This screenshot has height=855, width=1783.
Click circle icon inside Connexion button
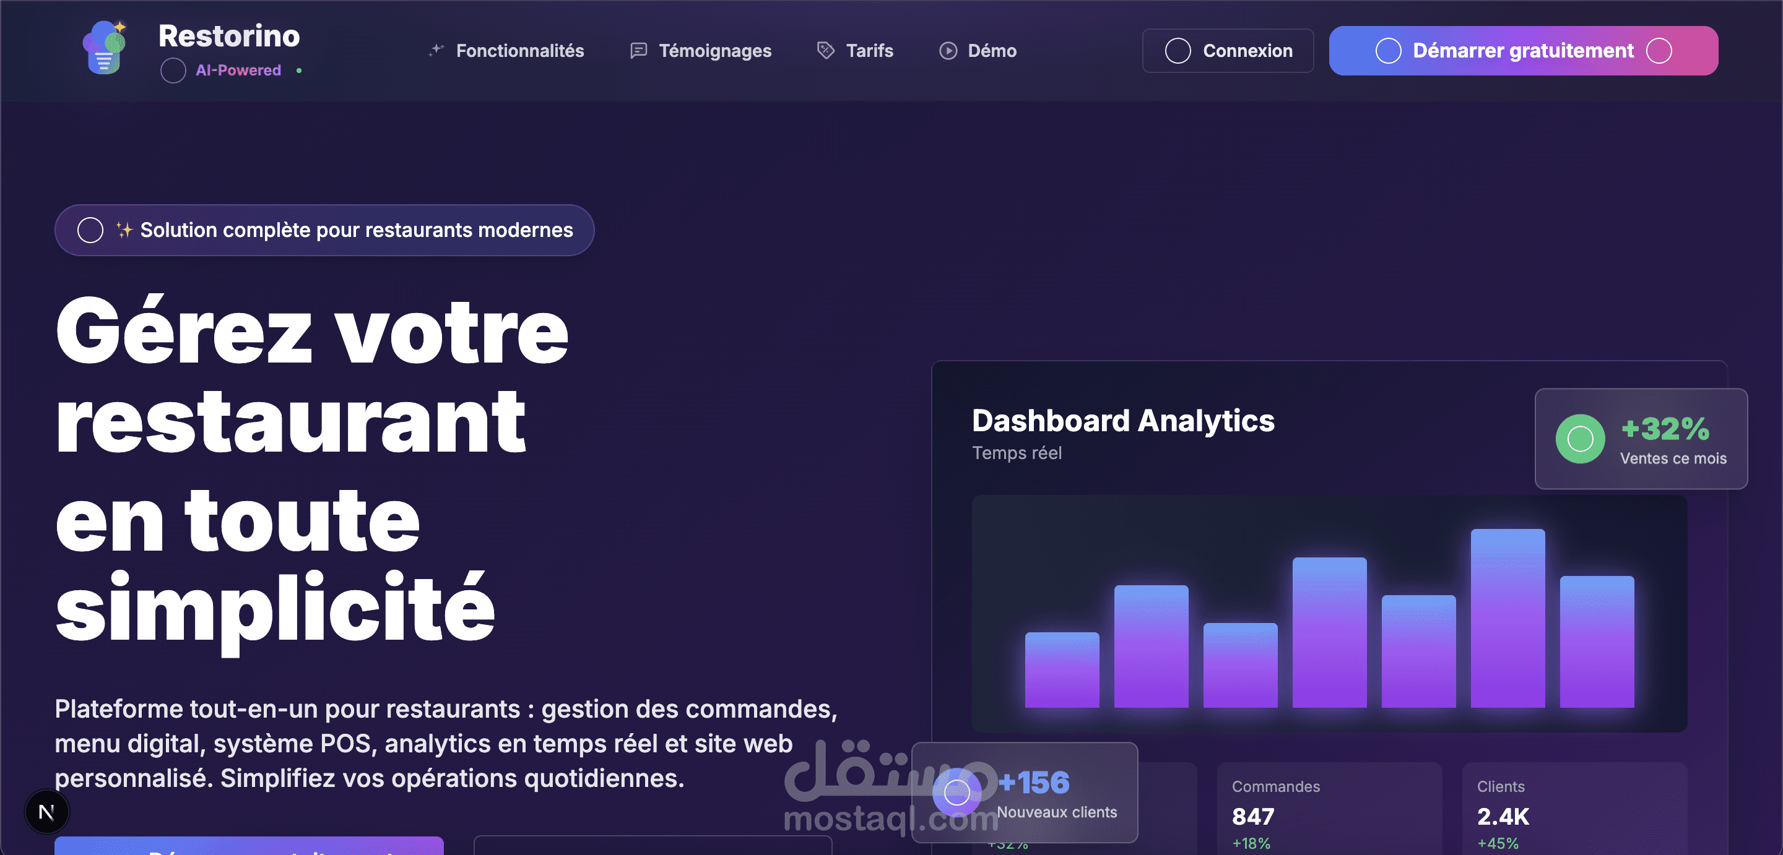click(x=1178, y=51)
